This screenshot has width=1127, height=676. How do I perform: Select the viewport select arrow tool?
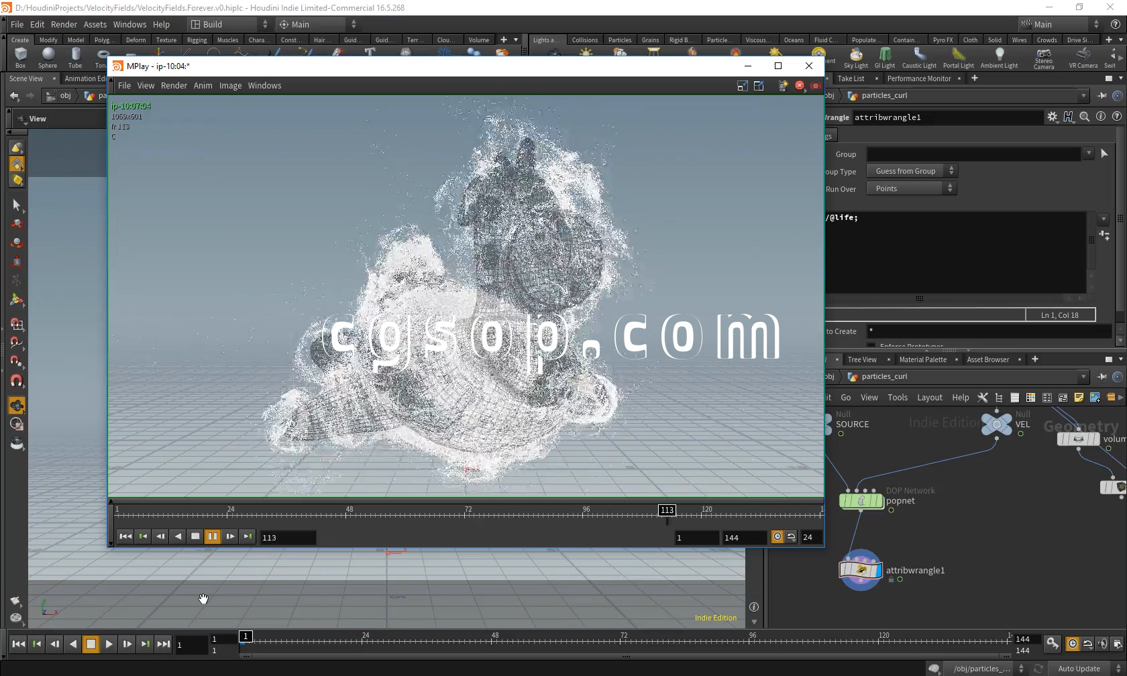17,205
